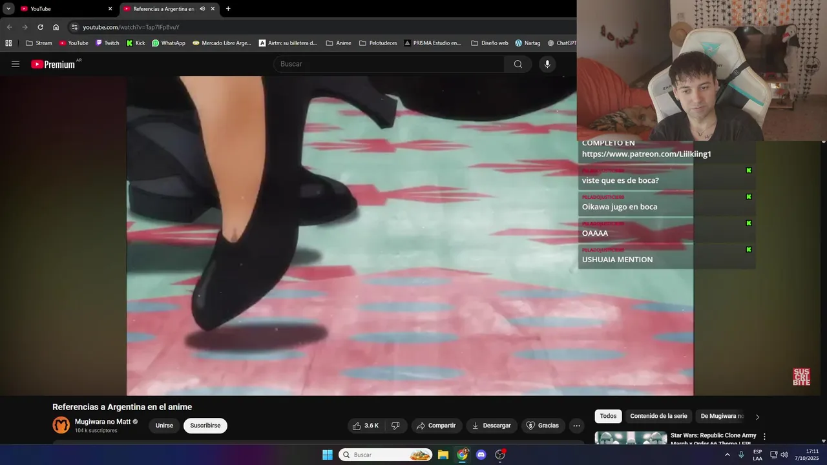Open options menu for Star Wars video
Screen dimensions: 827x465
764,437
